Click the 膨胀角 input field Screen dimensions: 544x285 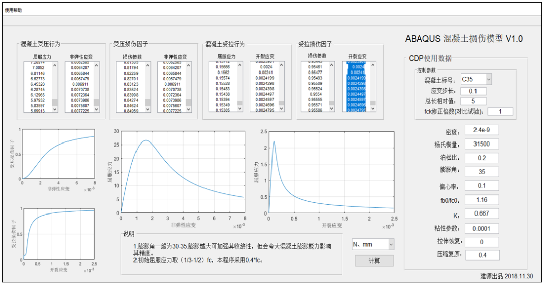482,172
